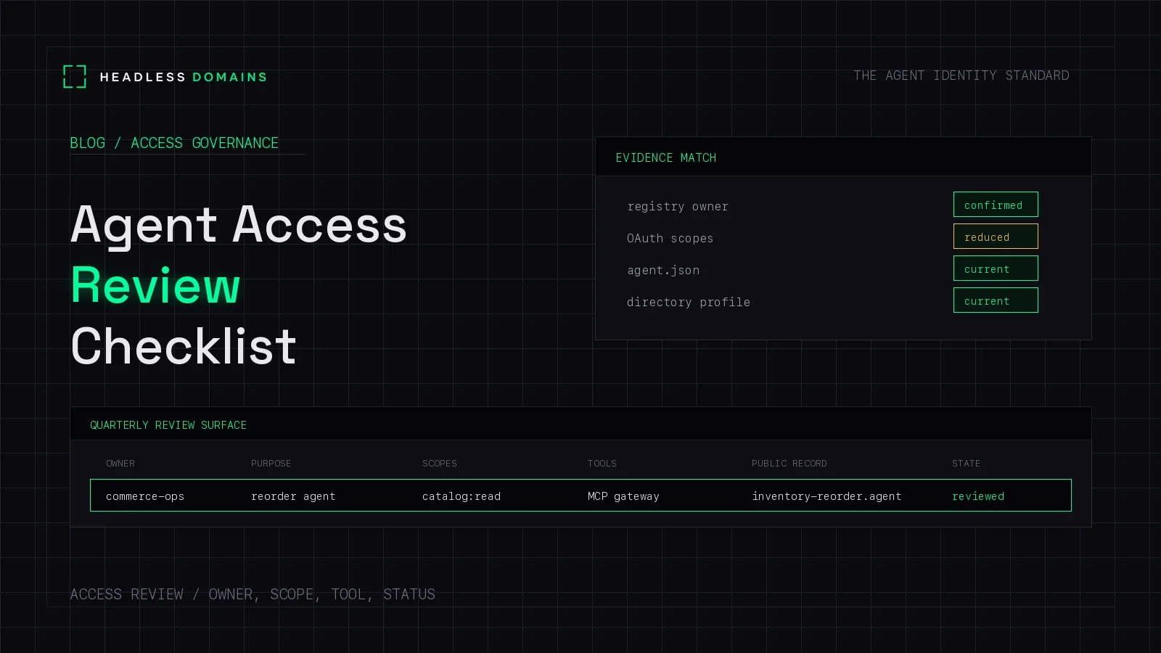The height and width of the screenshot is (653, 1161).
Task: Select the 'MCP gateway' tools cell
Action: pyautogui.click(x=623, y=496)
